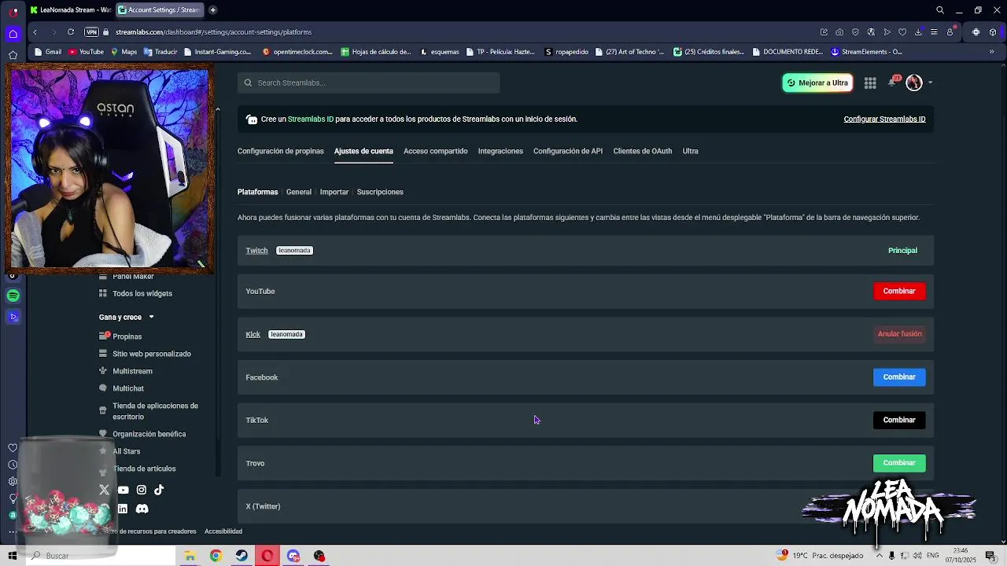
Task: Open Todos los widgets in sidebar
Action: click(x=142, y=293)
